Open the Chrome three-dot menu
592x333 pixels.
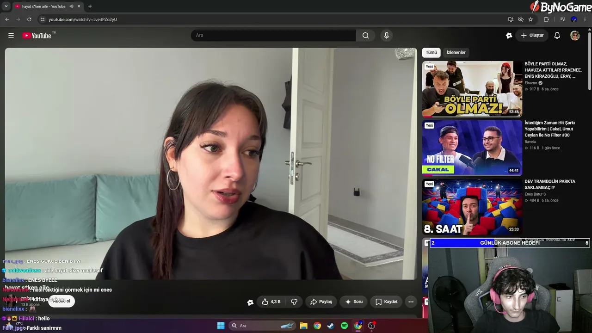(x=585, y=19)
